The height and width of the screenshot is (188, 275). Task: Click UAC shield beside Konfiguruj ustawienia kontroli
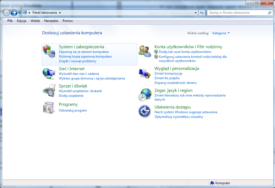click(156, 57)
